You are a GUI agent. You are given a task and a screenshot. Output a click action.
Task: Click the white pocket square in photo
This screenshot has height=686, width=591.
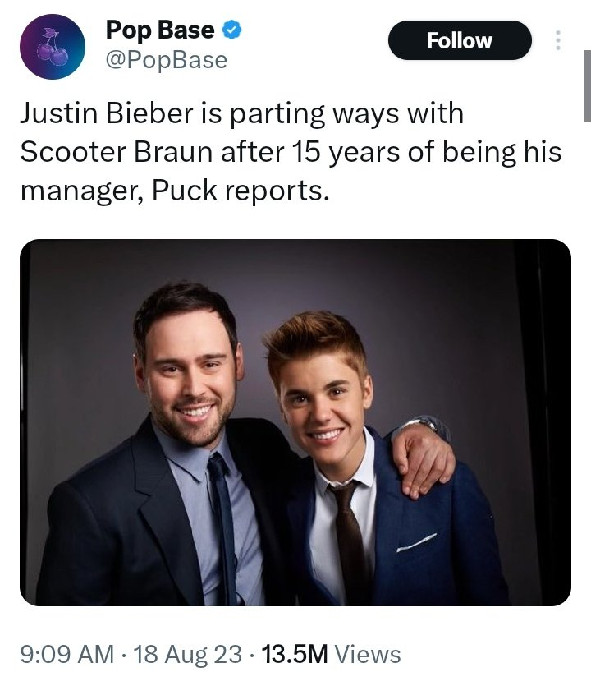point(418,542)
